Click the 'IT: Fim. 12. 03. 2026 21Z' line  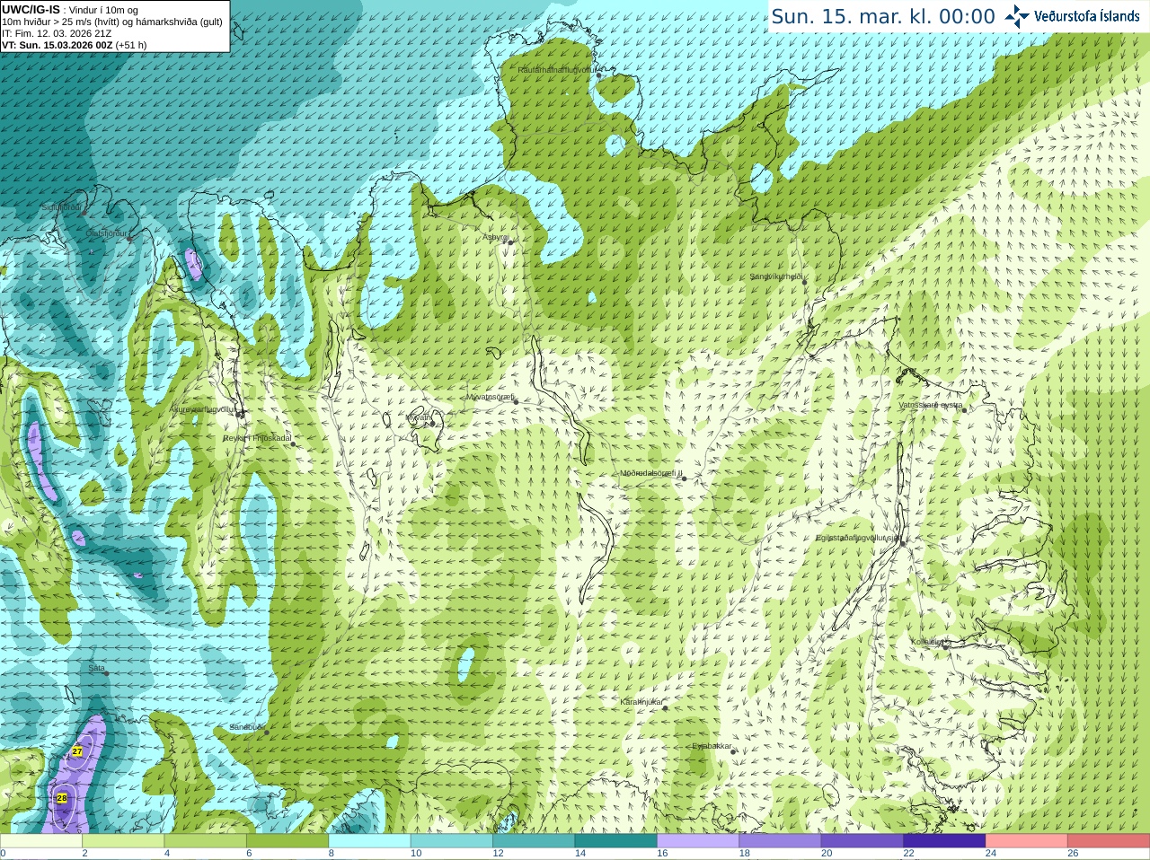tap(57, 33)
